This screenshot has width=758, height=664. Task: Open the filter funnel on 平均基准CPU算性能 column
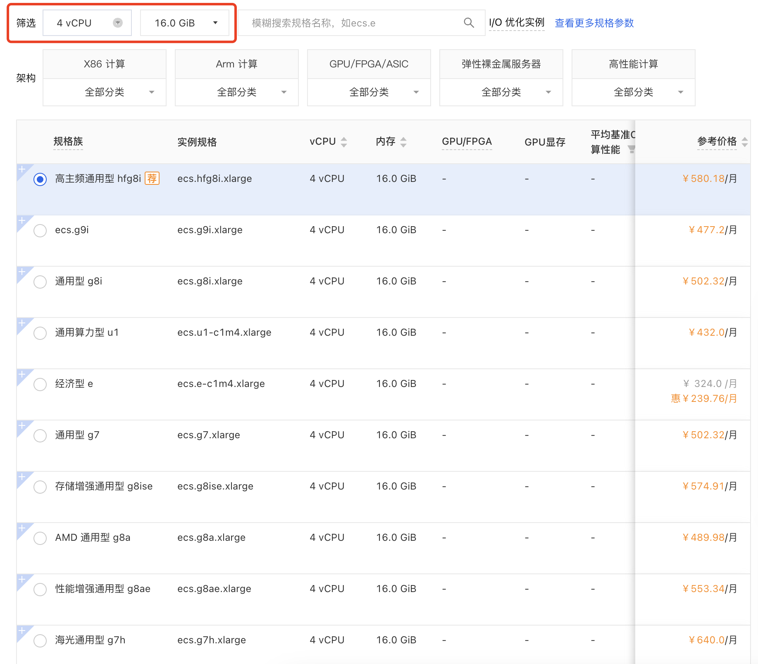coord(633,150)
